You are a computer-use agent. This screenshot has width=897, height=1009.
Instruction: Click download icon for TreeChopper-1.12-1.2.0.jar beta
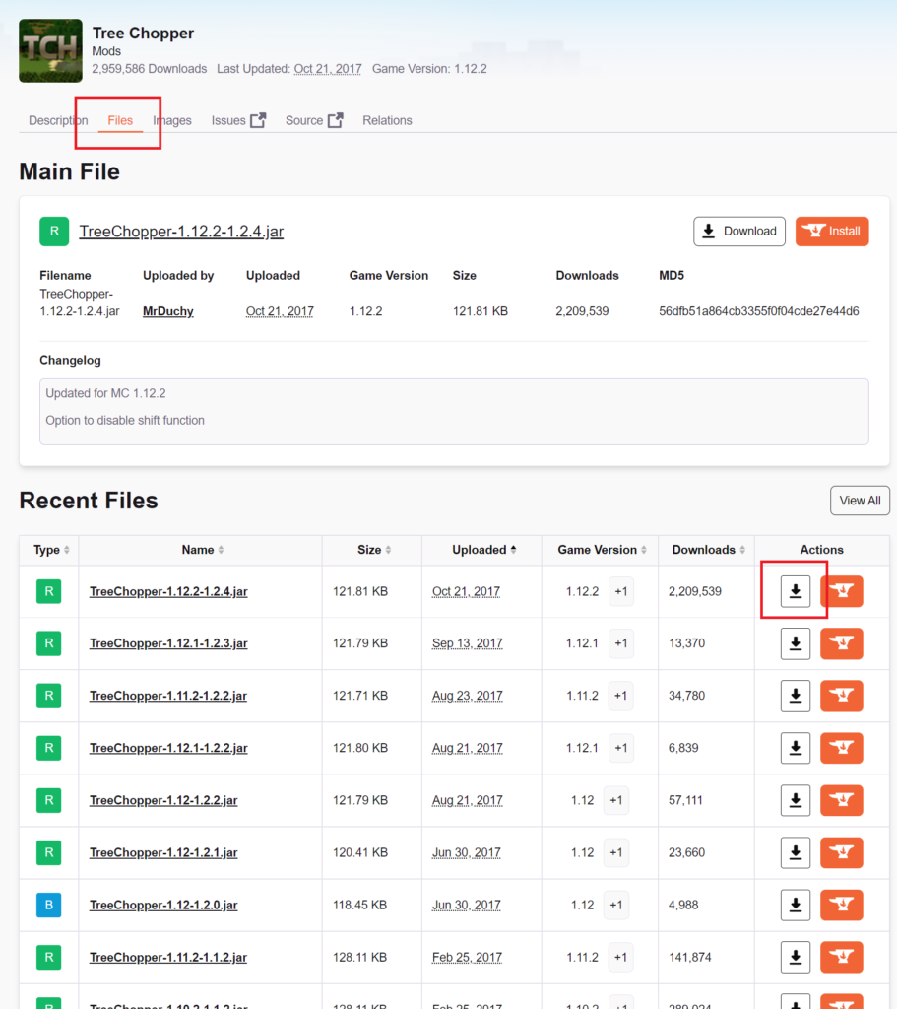pos(796,905)
